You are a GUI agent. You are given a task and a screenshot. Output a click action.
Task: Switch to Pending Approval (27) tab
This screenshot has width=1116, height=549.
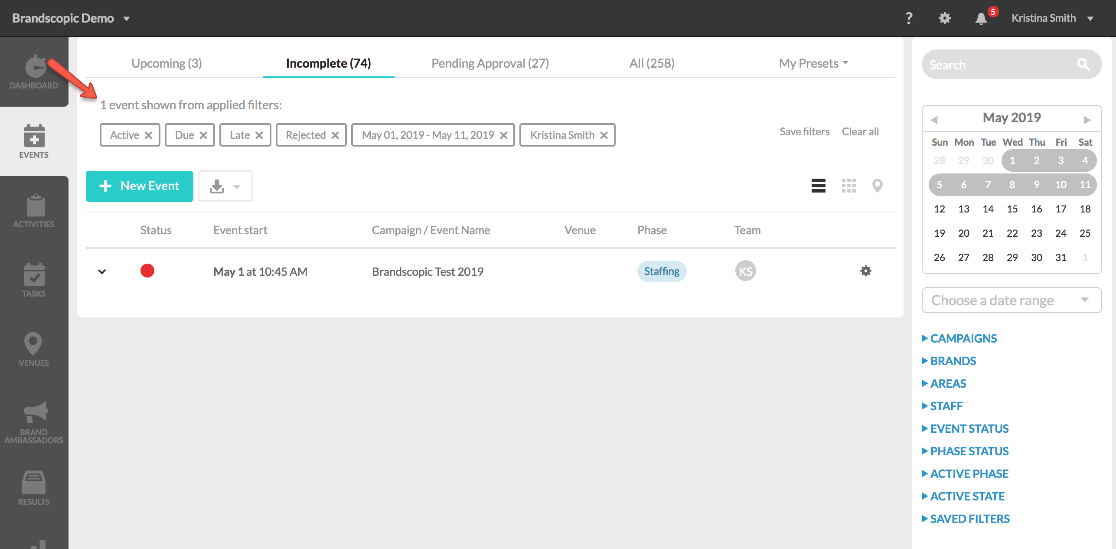490,63
